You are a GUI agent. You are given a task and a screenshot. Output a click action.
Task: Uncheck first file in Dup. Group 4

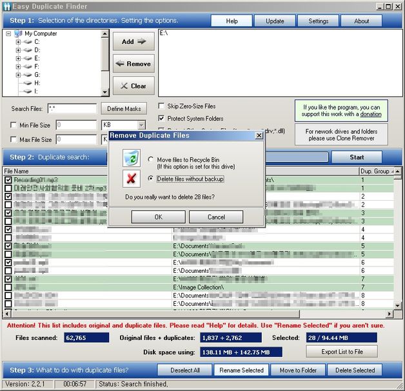coord(8,230)
